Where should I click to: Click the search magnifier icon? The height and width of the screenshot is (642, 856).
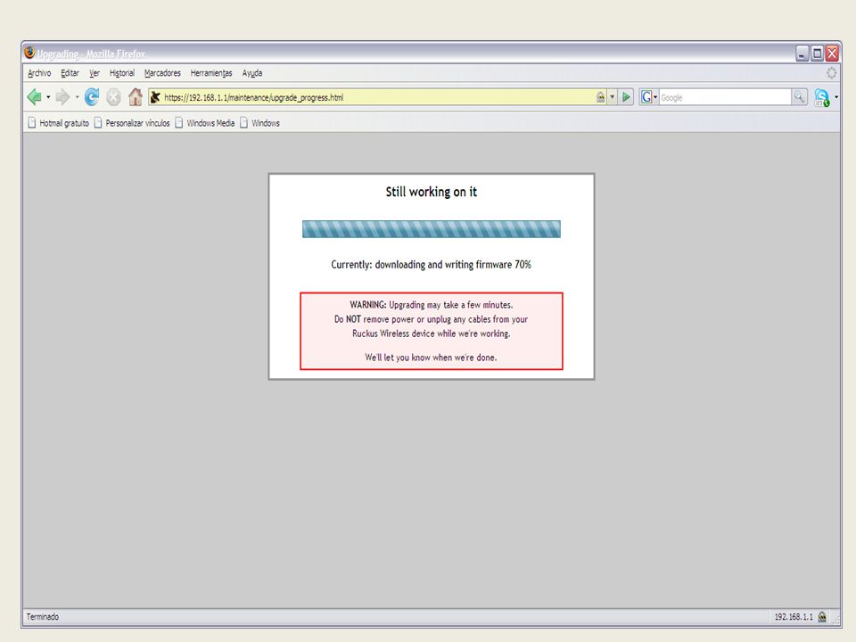tap(799, 97)
